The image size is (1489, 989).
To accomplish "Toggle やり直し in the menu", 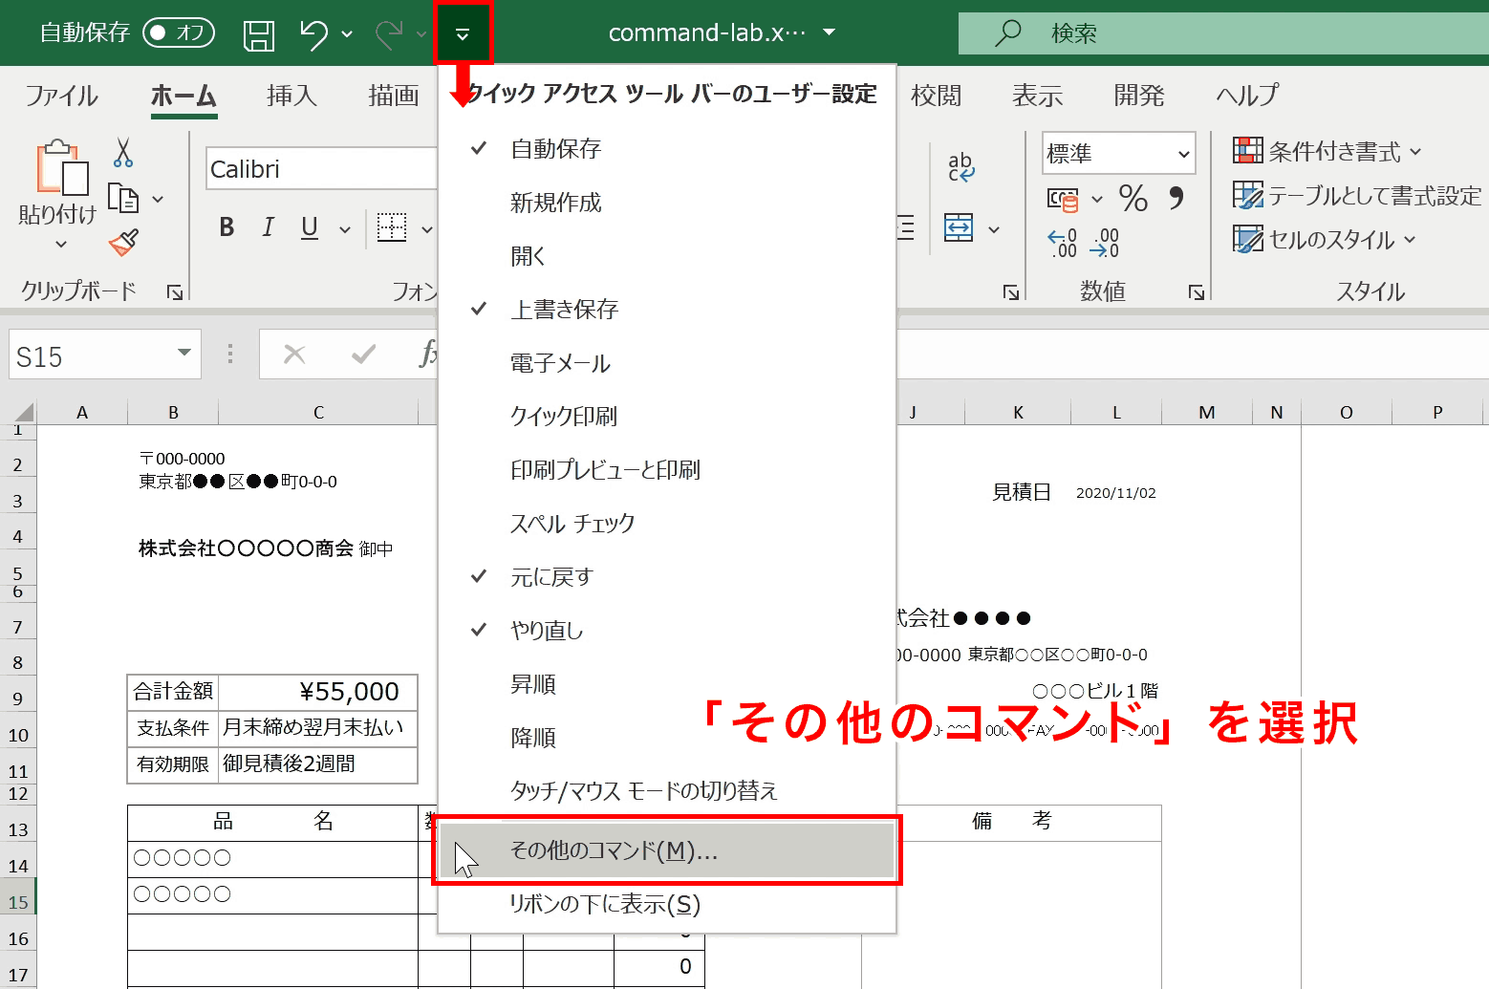I will [666, 631].
